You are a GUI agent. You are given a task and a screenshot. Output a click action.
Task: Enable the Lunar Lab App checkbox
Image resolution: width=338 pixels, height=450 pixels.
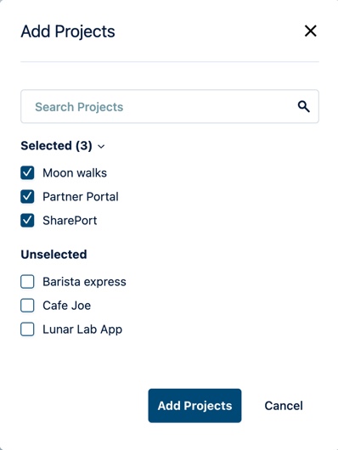[x=27, y=329]
